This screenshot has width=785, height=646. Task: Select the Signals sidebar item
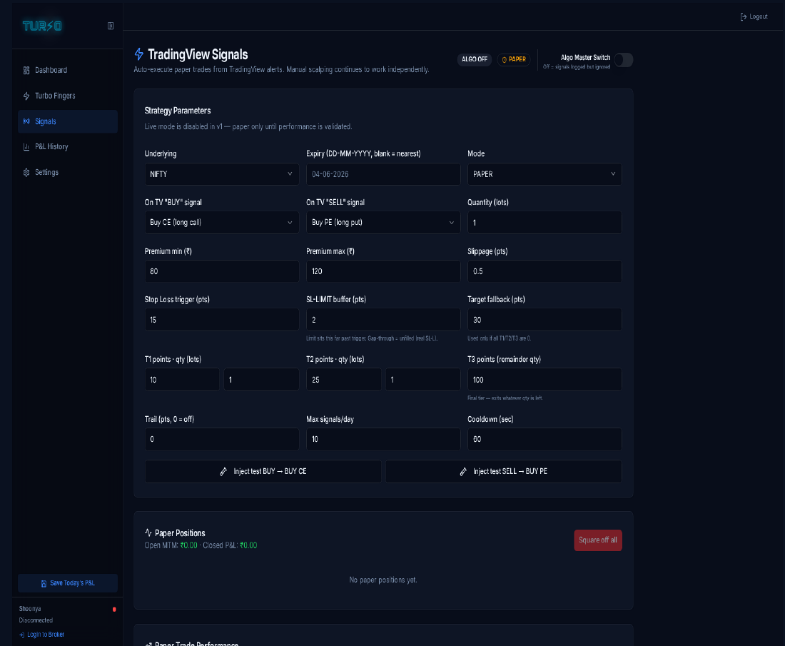click(x=68, y=121)
